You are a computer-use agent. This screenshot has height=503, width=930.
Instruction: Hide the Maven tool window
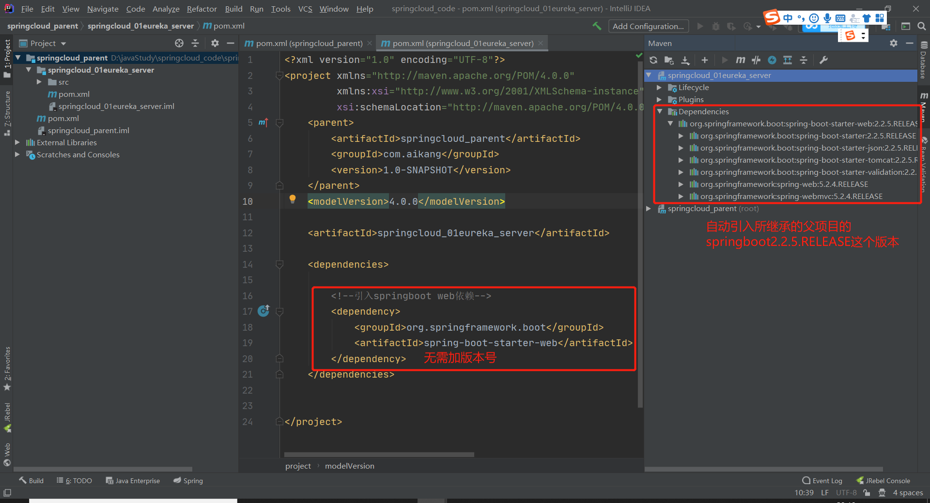point(910,43)
